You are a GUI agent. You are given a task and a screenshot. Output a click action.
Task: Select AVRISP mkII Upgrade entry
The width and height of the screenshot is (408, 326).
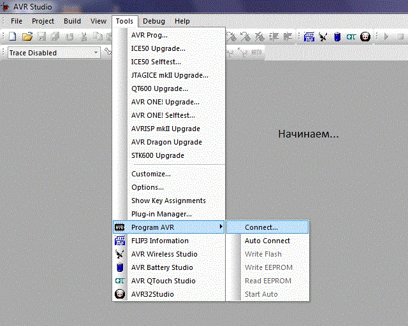click(x=168, y=129)
